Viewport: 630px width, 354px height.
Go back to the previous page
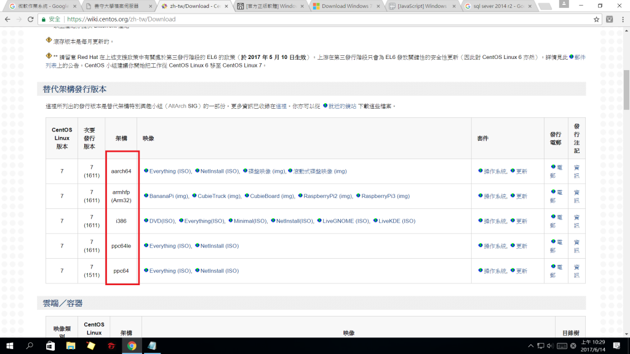7,19
